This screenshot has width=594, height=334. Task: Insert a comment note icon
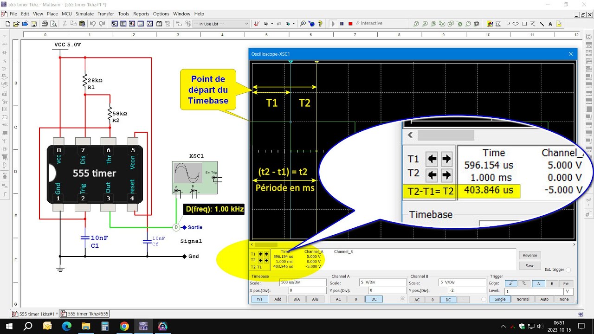(x=559, y=23)
